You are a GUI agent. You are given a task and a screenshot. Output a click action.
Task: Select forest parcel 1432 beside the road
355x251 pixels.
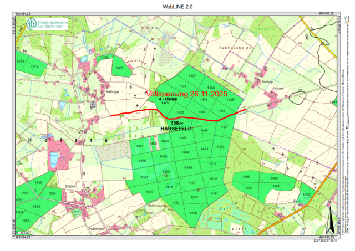click(x=221, y=111)
